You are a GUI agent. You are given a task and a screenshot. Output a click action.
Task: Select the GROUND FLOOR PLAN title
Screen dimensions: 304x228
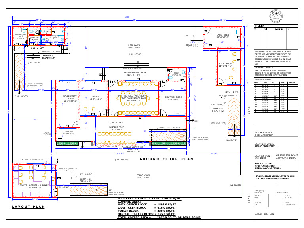coord(167,159)
